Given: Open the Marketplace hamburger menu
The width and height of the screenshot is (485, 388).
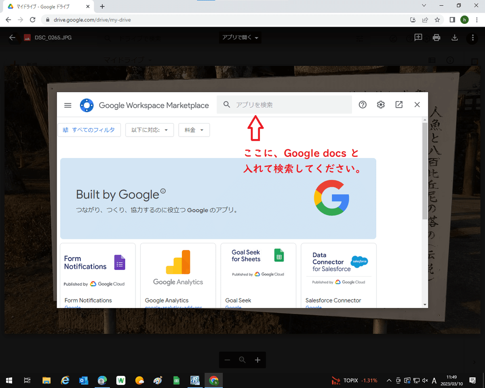Looking at the screenshot, I should pyautogui.click(x=68, y=105).
